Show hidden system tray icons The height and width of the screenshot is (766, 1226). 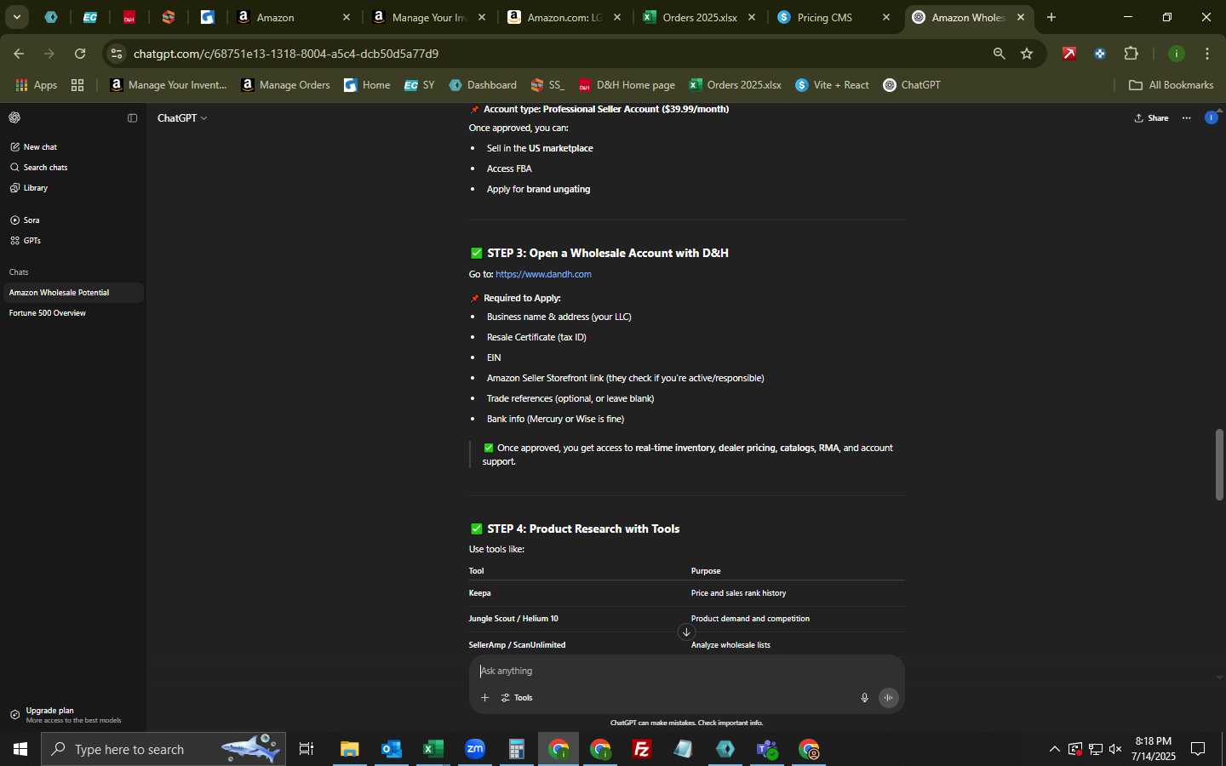tap(1054, 749)
